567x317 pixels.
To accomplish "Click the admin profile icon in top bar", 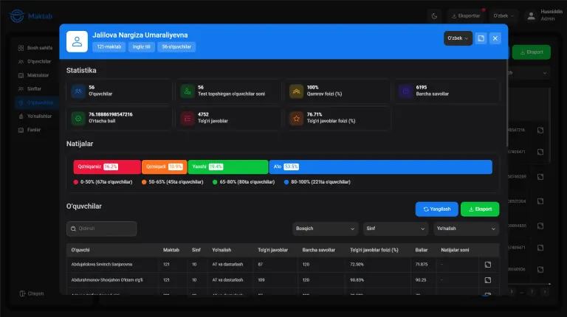I will point(531,16).
